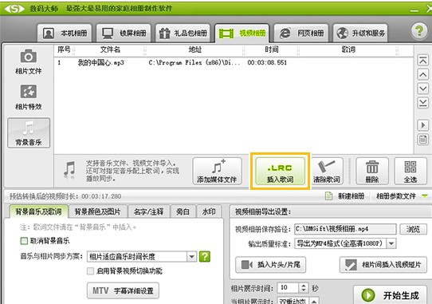Click the 时间 column header
Screen dimensions: 432x304
click(272, 49)
